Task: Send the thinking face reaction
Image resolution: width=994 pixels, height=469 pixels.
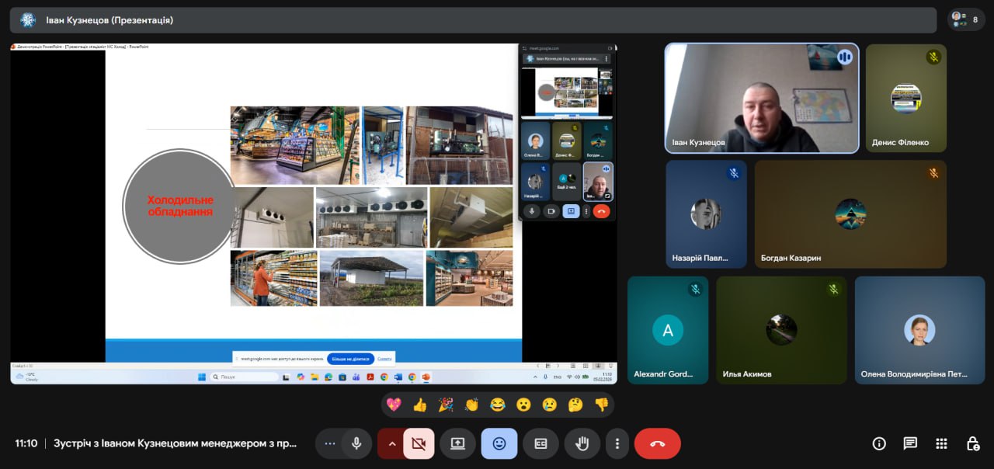Action: point(575,405)
